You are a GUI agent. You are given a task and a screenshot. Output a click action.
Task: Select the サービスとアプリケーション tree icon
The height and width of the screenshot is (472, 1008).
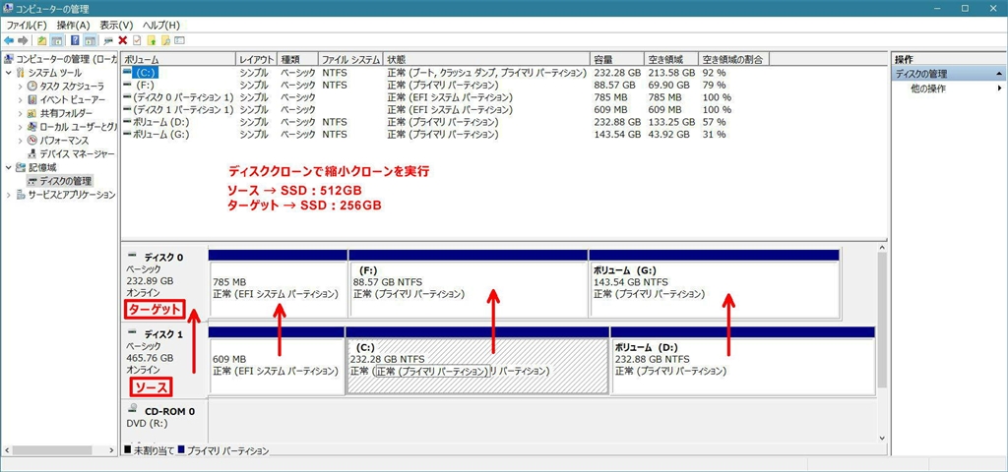pos(21,195)
